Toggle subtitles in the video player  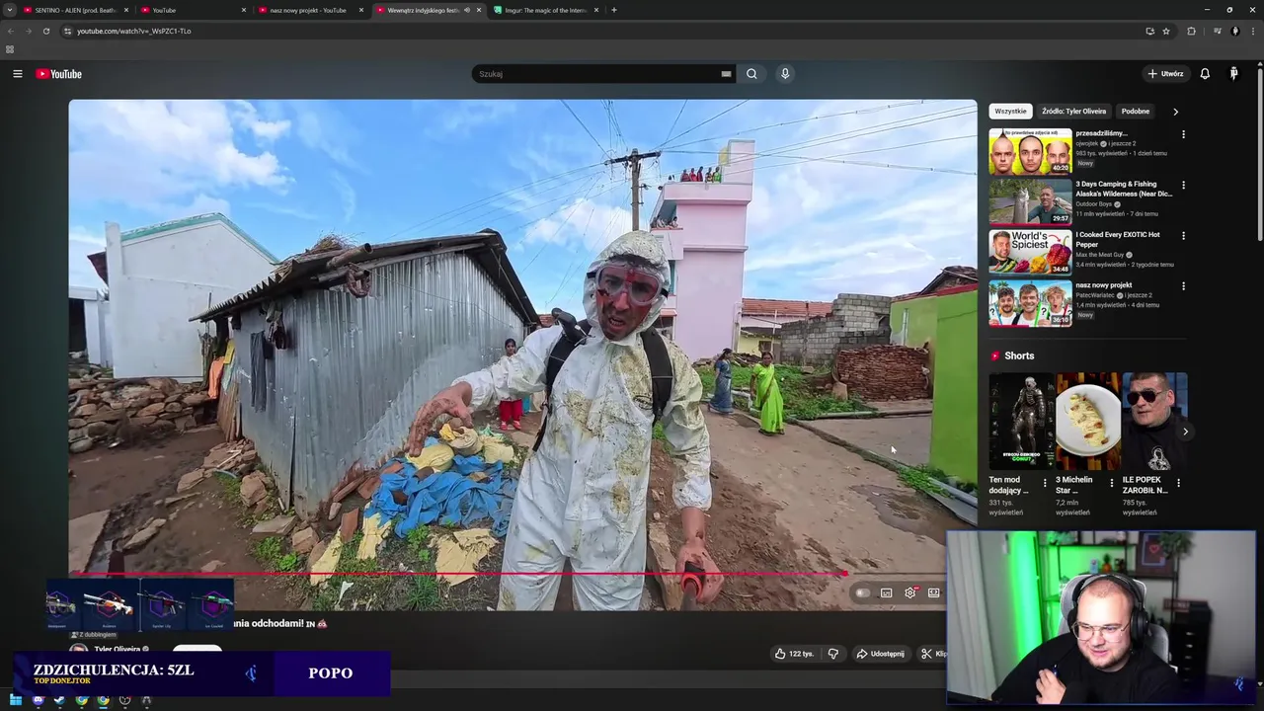887,592
